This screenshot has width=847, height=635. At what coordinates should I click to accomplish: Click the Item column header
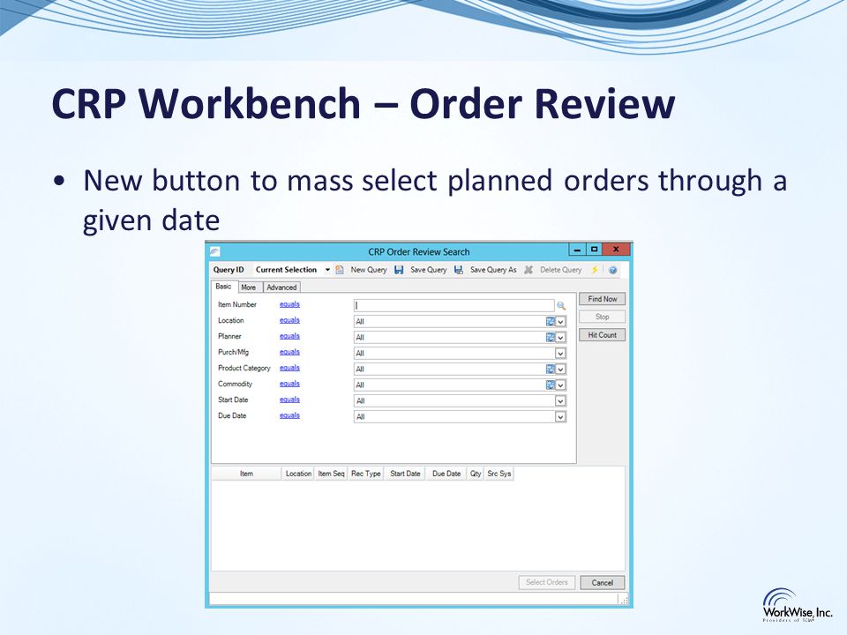pyautogui.click(x=246, y=474)
